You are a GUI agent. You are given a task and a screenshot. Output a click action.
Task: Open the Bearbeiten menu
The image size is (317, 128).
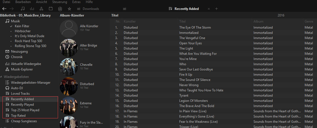point(23,2)
